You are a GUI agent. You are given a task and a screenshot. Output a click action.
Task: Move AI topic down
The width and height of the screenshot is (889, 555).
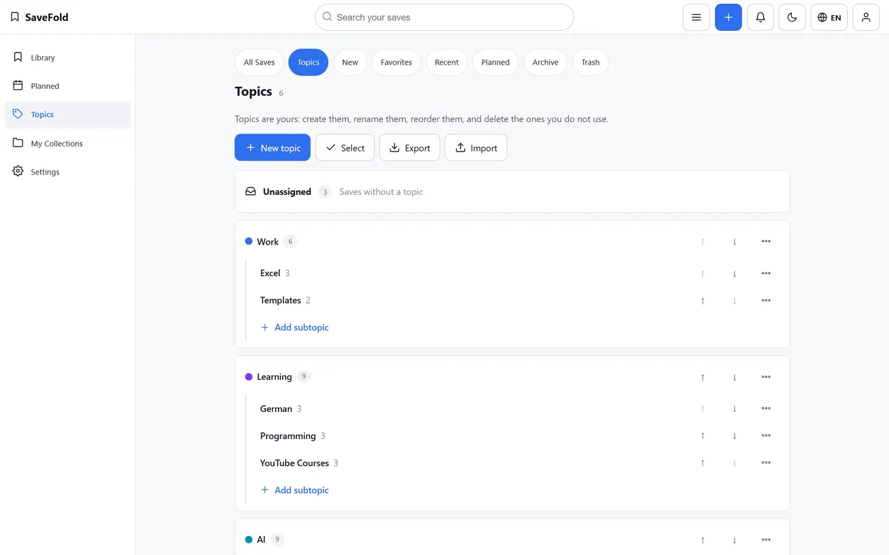(734, 540)
